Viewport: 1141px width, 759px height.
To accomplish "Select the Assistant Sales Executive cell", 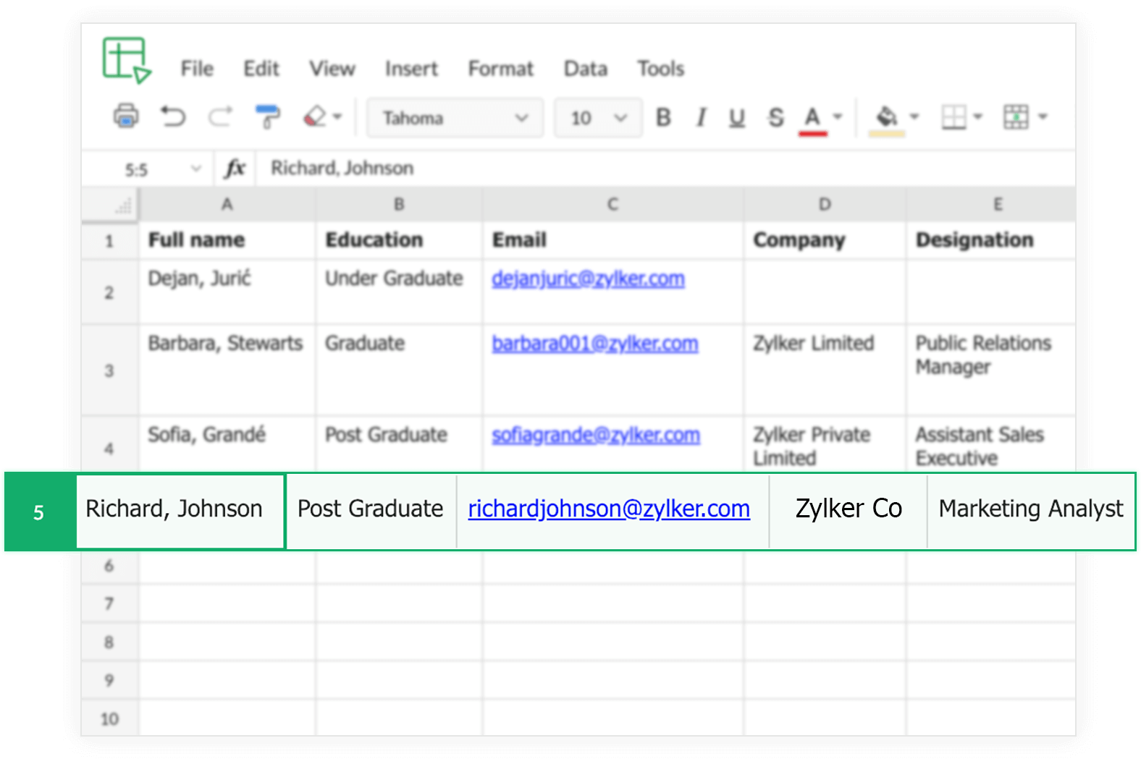I will tap(990, 445).
